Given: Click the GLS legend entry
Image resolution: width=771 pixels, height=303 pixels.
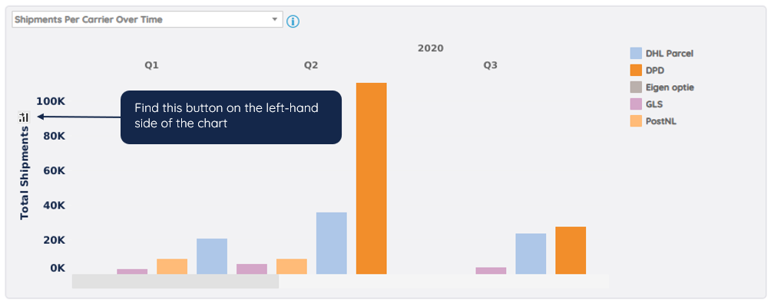Looking at the screenshot, I should tap(646, 104).
